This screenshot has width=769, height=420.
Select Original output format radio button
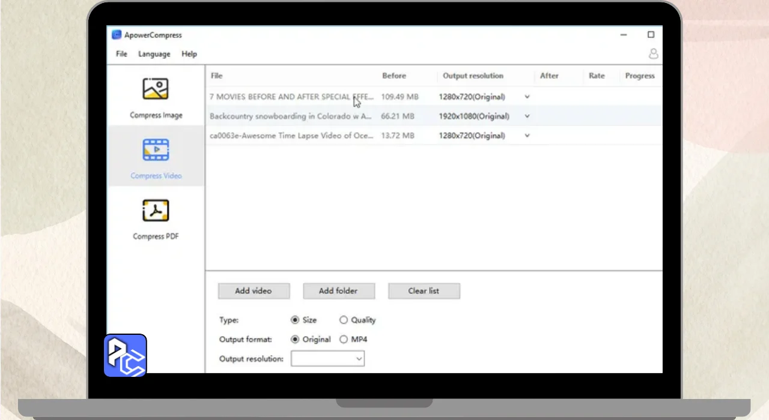tap(295, 340)
